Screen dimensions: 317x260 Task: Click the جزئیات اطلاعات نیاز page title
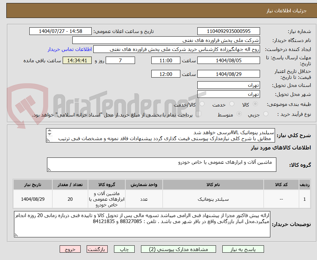point(286,11)
